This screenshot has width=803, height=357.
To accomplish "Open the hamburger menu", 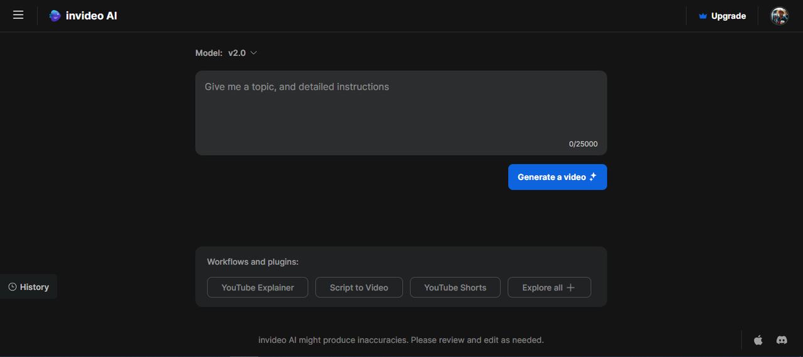I will (x=18, y=15).
